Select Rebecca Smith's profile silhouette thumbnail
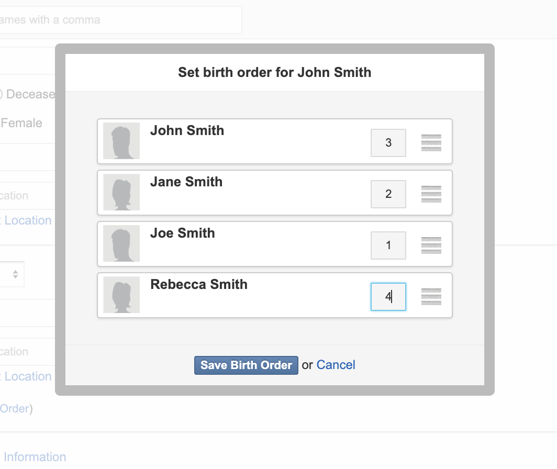Screen dimensions: 557x469 click(x=121, y=295)
